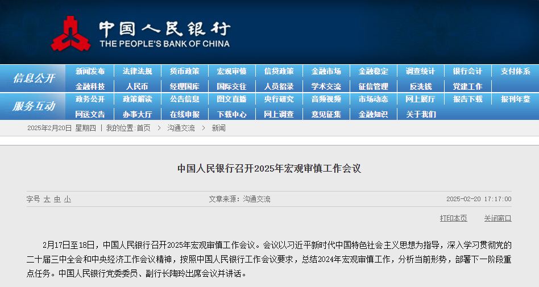Open the 货币政策 menu item
This screenshot has width=539, height=287.
[x=185, y=71]
